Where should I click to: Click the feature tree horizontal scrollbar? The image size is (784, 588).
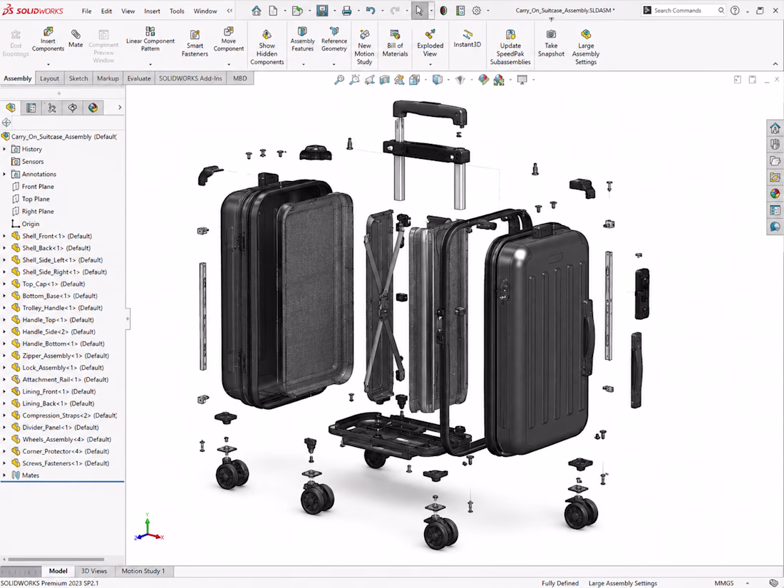pos(56,559)
